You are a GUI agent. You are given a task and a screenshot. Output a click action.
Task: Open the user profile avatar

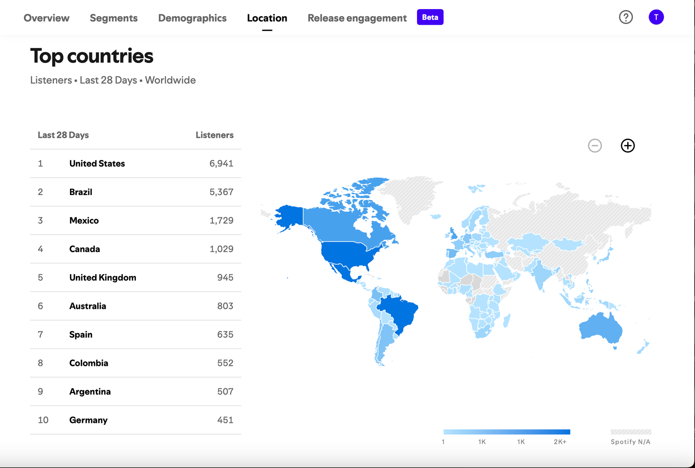click(656, 17)
